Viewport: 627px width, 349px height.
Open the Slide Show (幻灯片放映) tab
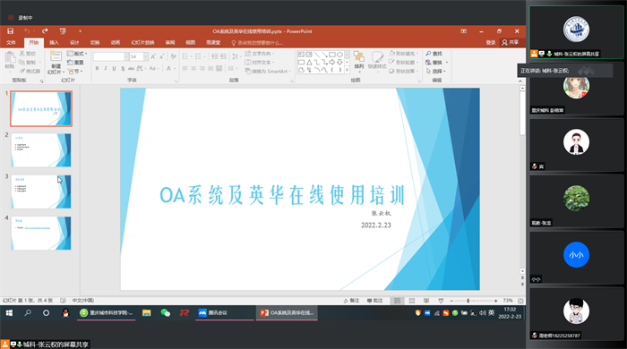pyautogui.click(x=142, y=43)
